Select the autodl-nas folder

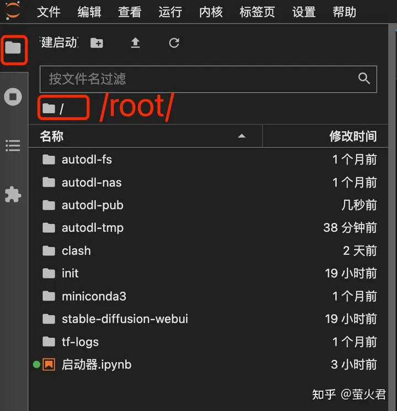pos(208,183)
